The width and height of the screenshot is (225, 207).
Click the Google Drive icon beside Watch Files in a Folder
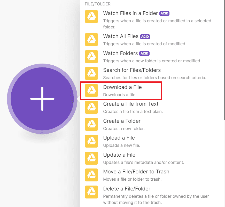pos(91,17)
